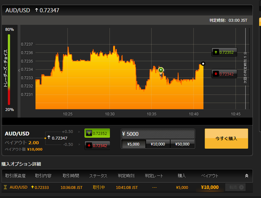The image size is (261, 198).
Task: Click the yellow 今すぐ購入 buy button
Action: pos(226,139)
